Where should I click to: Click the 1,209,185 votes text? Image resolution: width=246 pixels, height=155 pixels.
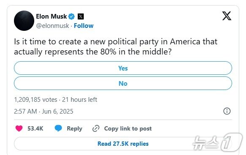pyautogui.click(x=36, y=100)
